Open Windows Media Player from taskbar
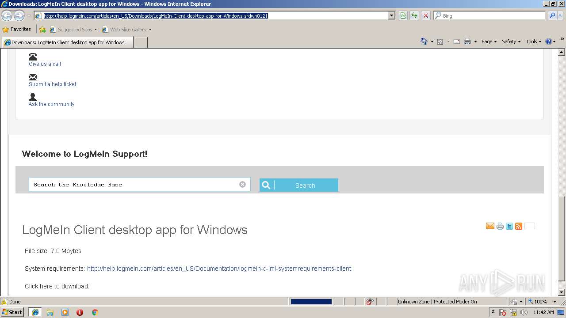The image size is (566, 318). 65,312
